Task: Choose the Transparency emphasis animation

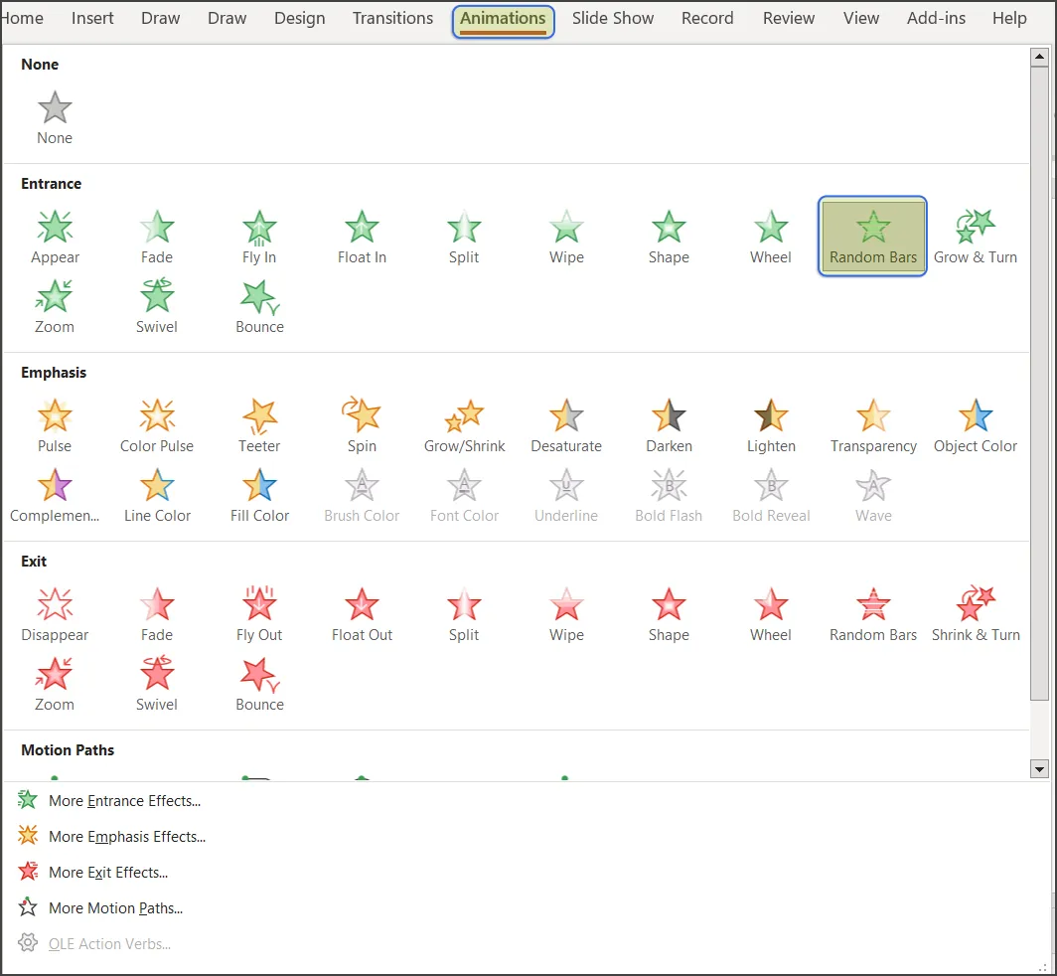Action: (873, 425)
